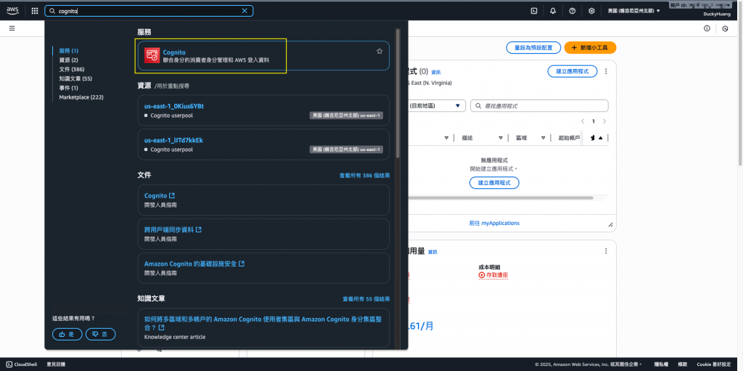Favorite Cognito with the star icon
The image size is (743, 371).
379,52
